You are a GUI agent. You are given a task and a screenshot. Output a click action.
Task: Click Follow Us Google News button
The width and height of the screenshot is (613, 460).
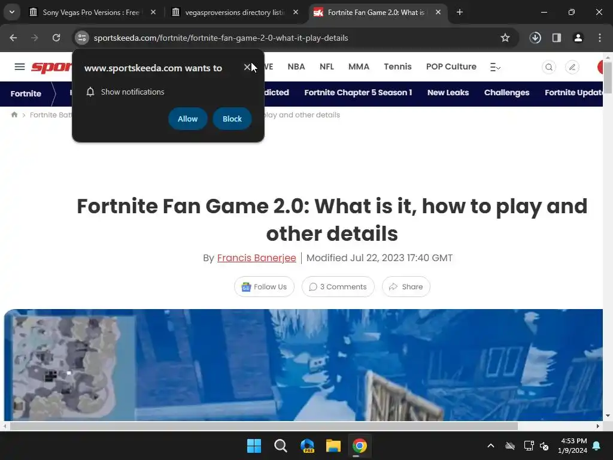[264, 287]
